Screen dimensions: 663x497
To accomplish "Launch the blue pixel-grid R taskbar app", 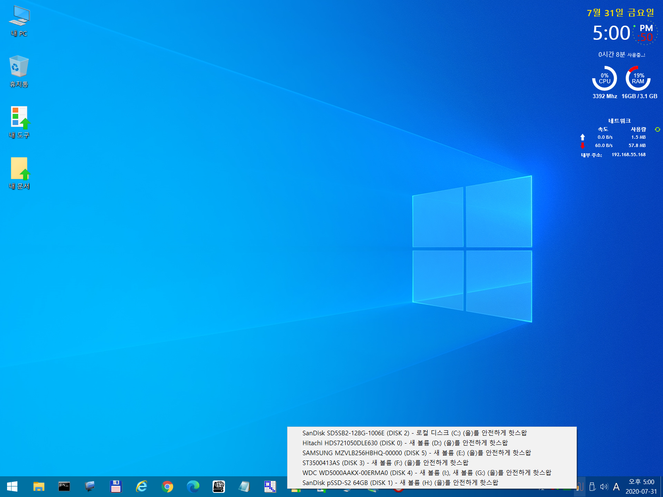I will [x=270, y=487].
